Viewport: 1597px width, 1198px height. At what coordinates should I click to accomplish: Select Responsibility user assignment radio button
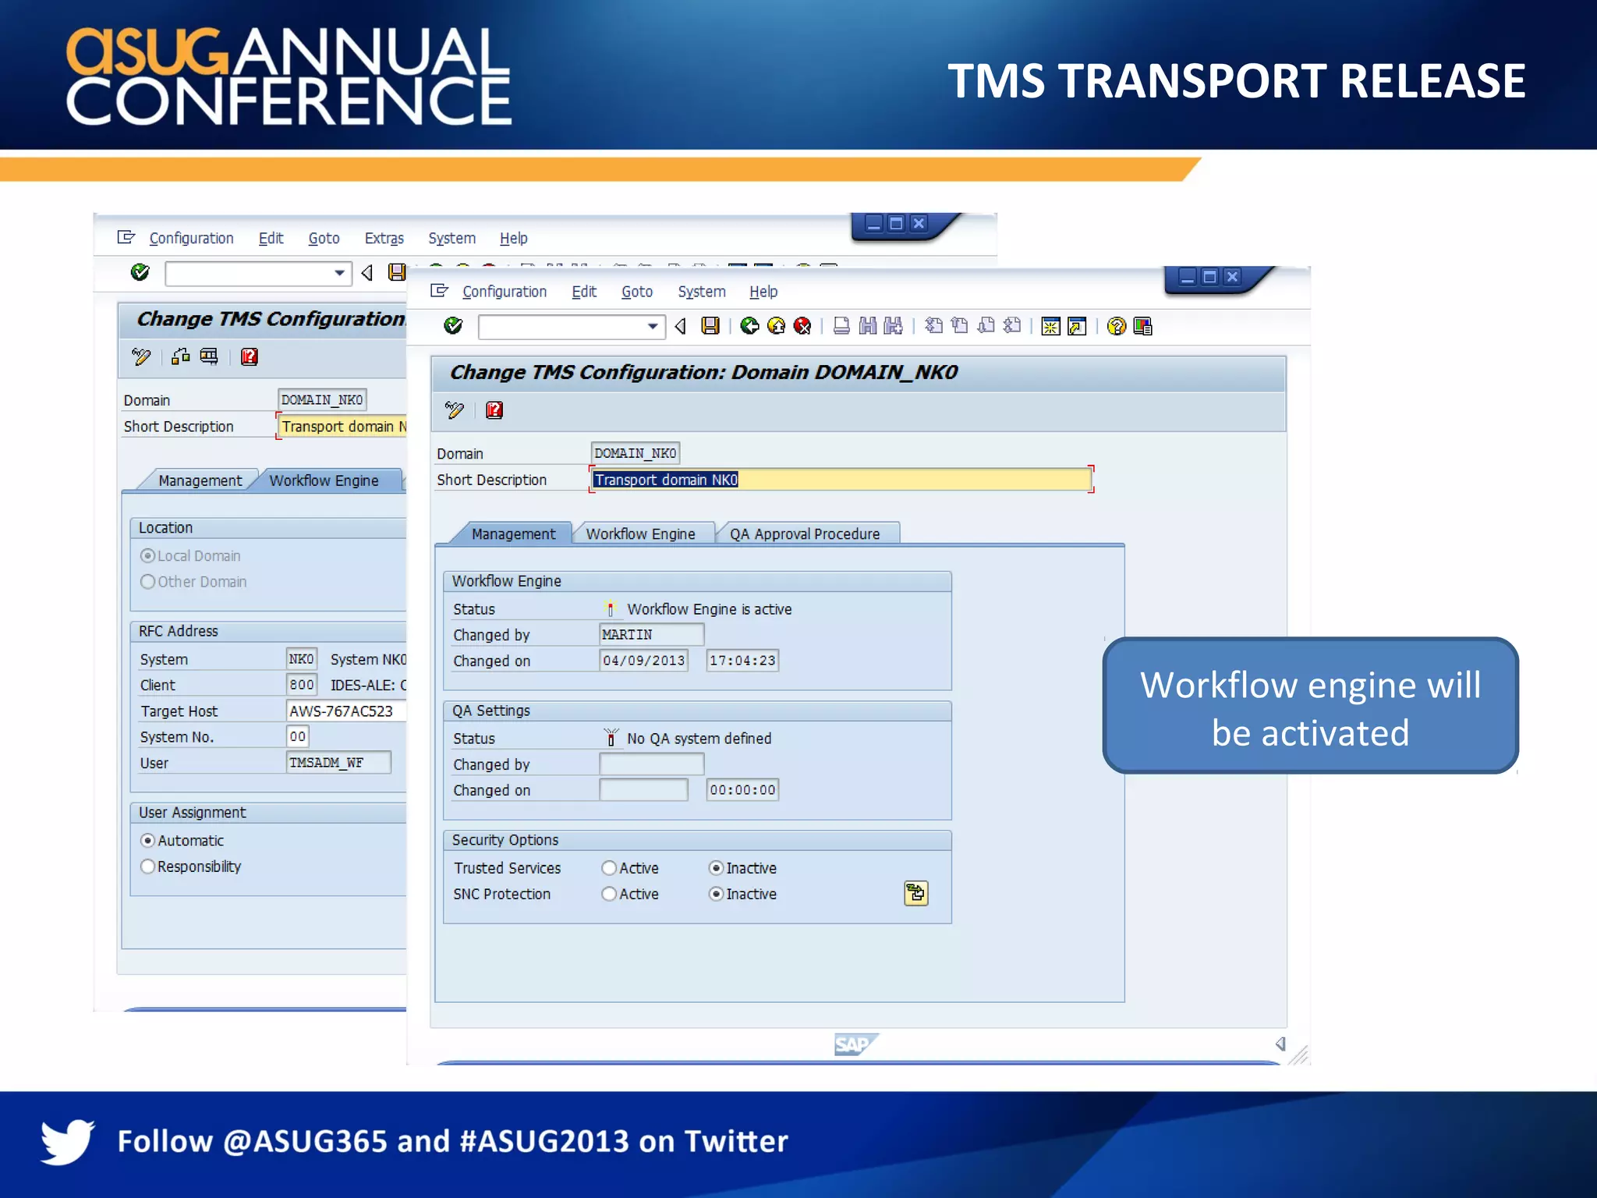(x=147, y=867)
